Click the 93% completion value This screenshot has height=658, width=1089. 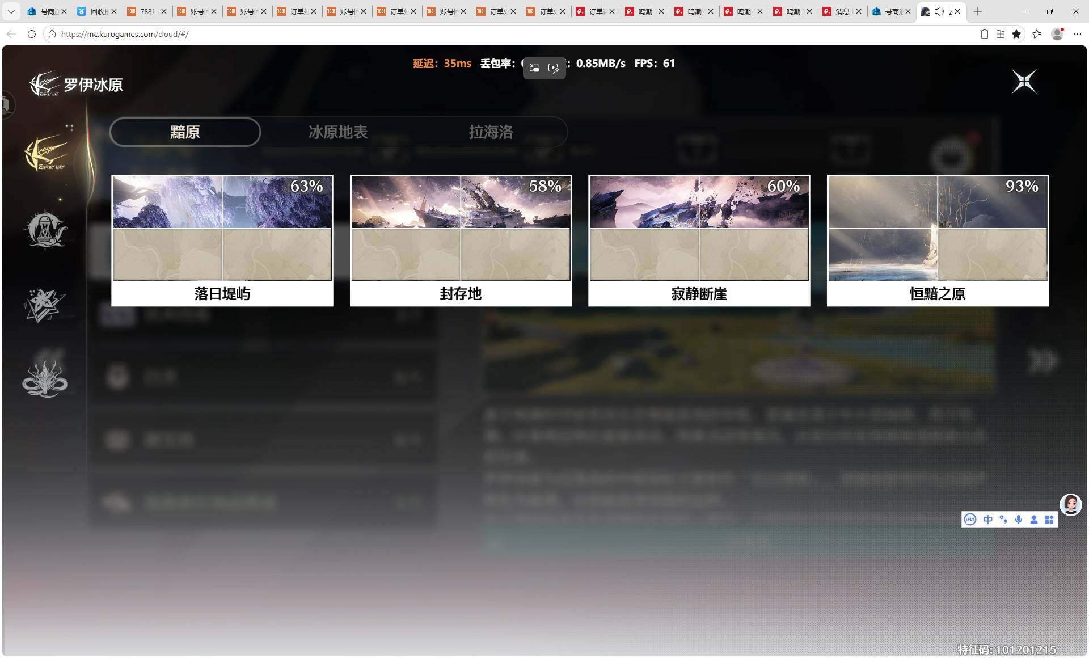(1022, 186)
